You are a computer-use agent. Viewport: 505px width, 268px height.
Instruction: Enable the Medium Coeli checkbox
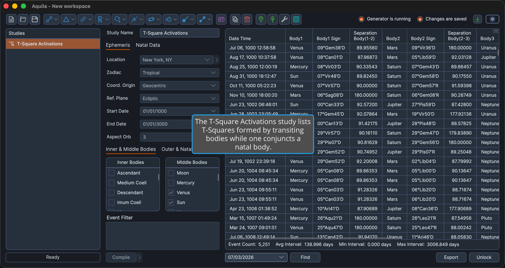pos(112,183)
